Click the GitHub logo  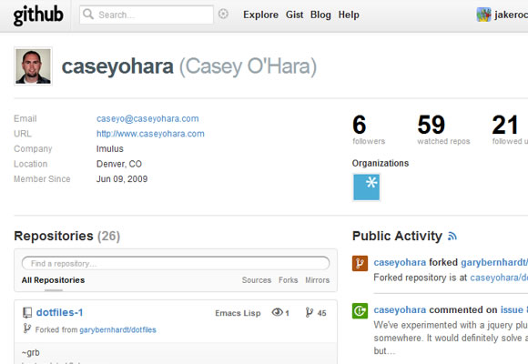pos(38,15)
